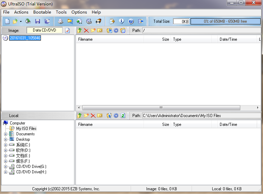Open the Help menu
The image size is (263, 194).
[x=96, y=12]
